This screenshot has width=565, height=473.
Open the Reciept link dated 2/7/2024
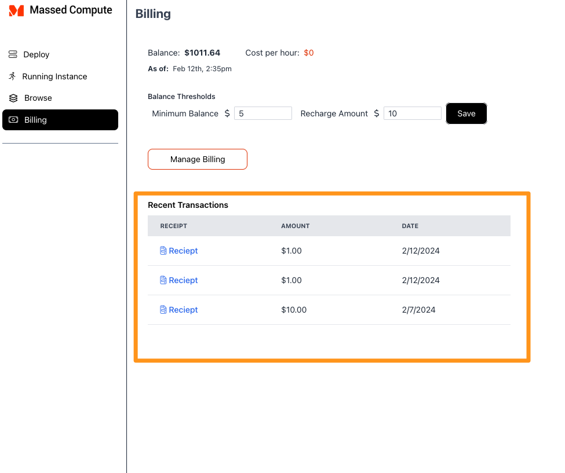[x=183, y=310]
